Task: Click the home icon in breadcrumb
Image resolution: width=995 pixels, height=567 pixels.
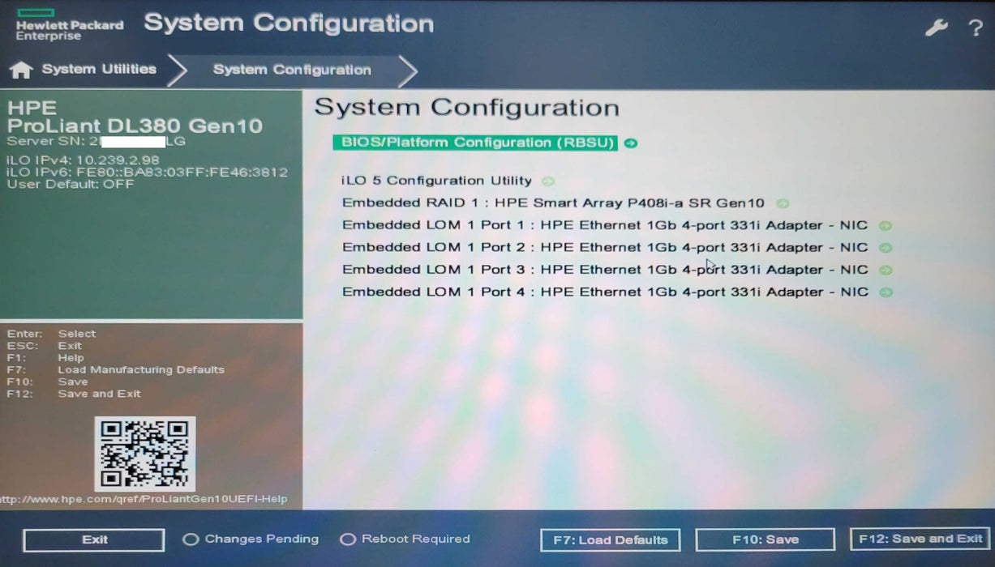Action: 21,70
